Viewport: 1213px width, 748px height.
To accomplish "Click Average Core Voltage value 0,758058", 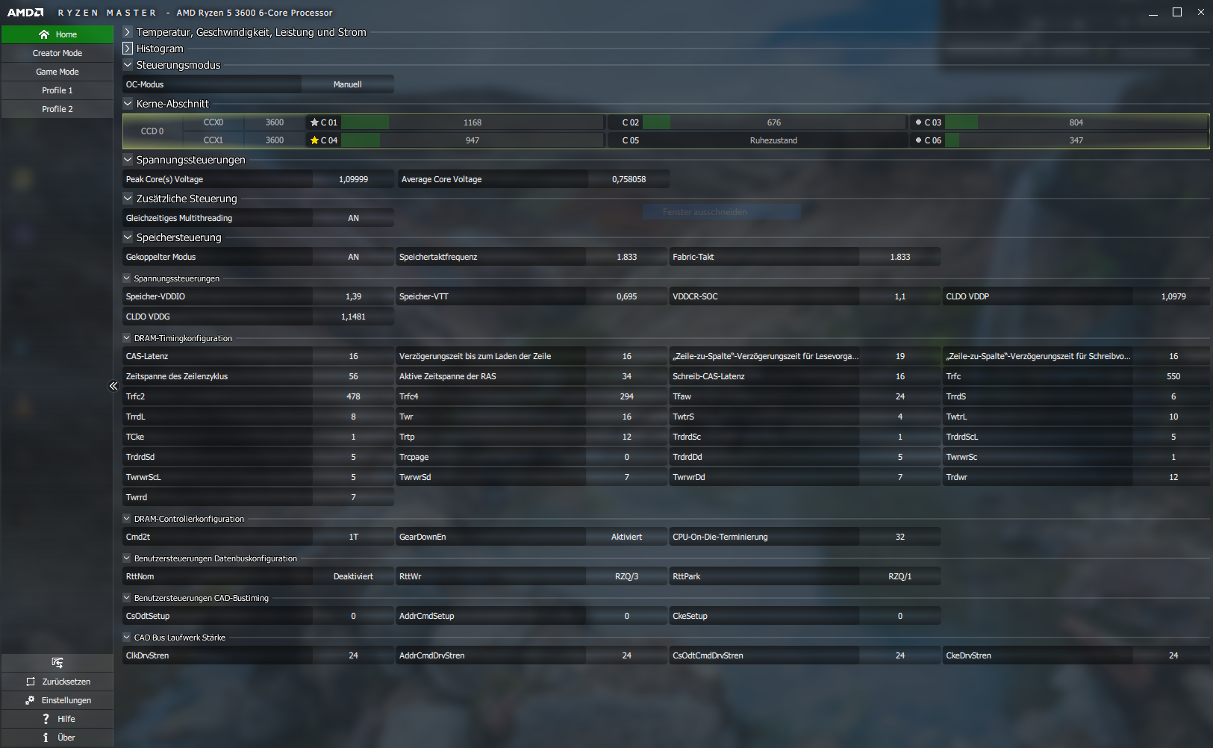I will [629, 179].
